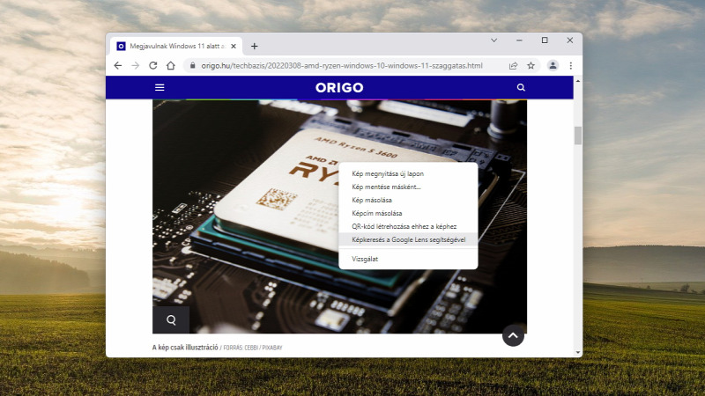Share this page via share icon
The height and width of the screenshot is (396, 705).
(x=513, y=65)
